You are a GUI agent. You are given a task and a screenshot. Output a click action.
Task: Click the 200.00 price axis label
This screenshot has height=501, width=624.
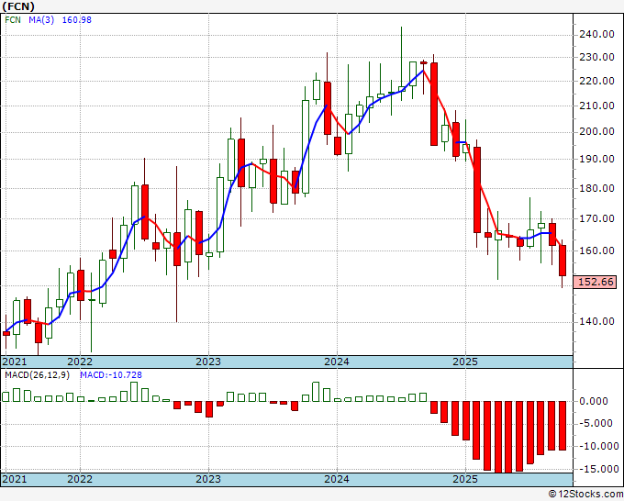[597, 132]
